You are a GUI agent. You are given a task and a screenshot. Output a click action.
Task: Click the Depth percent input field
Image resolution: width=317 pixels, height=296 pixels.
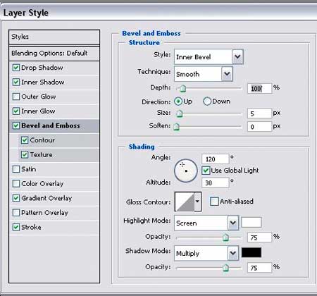(x=259, y=88)
